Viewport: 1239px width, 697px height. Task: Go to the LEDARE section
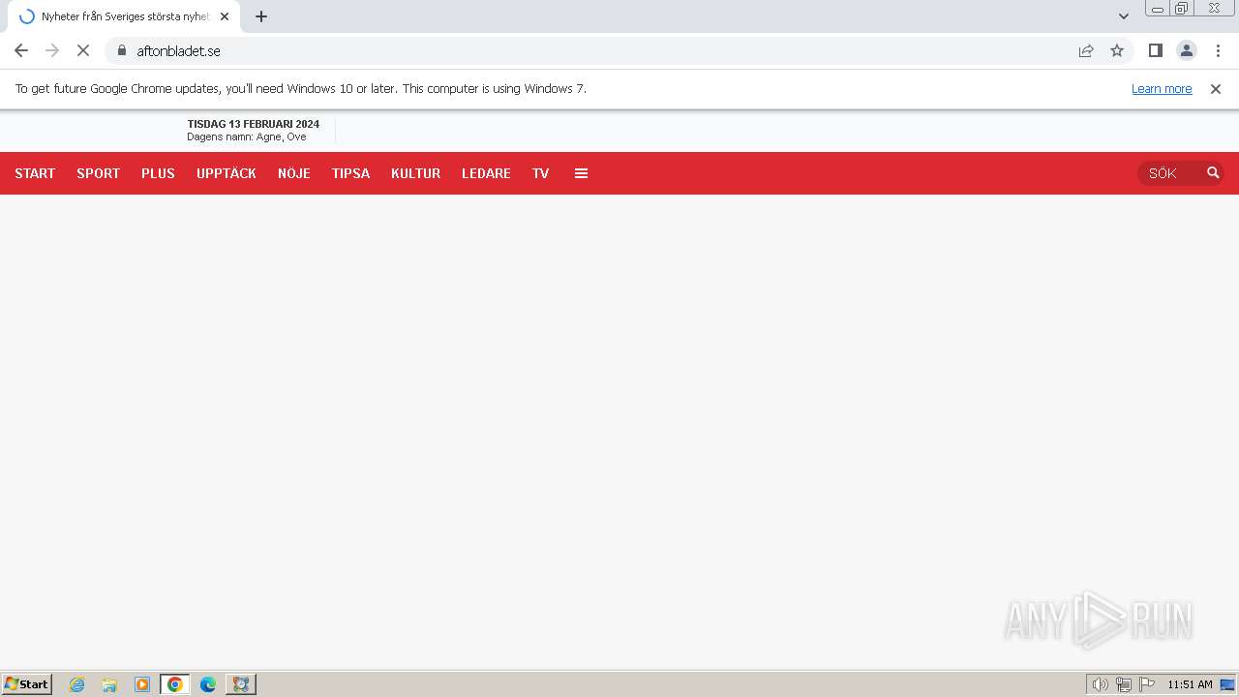[486, 173]
